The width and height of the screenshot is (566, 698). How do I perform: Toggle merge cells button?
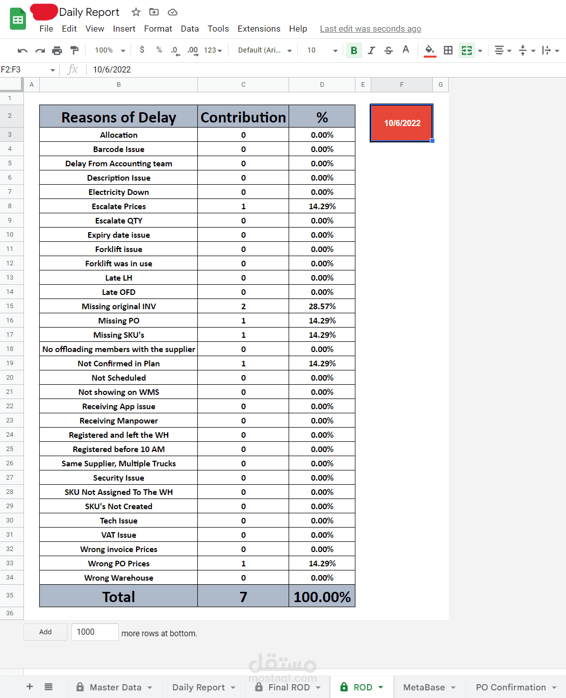click(466, 51)
